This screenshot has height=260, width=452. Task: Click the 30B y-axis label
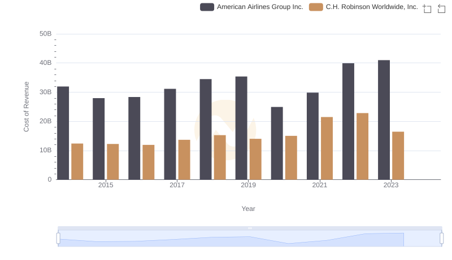[x=46, y=92]
